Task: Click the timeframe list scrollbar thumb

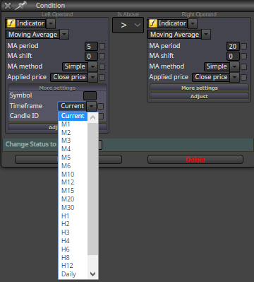Action: 92,189
